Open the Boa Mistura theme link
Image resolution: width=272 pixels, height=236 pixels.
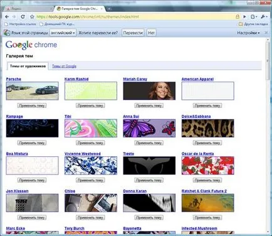(17, 154)
